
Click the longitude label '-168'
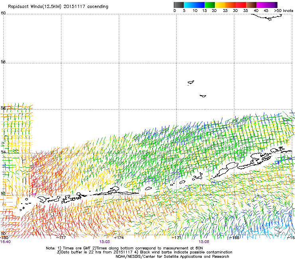click(x=234, y=237)
